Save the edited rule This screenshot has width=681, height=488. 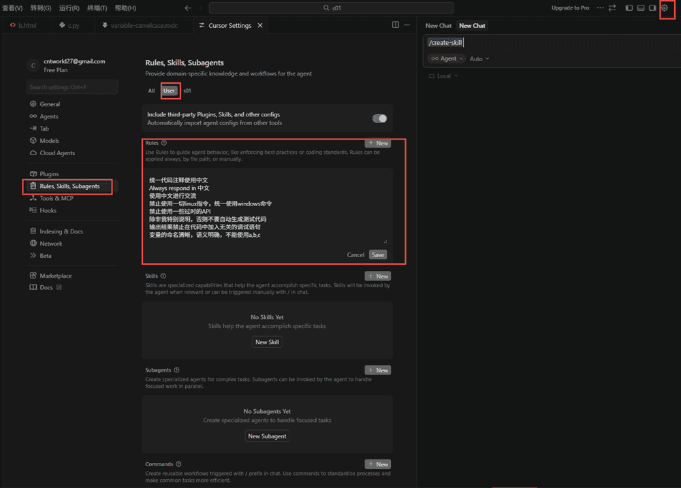378,255
